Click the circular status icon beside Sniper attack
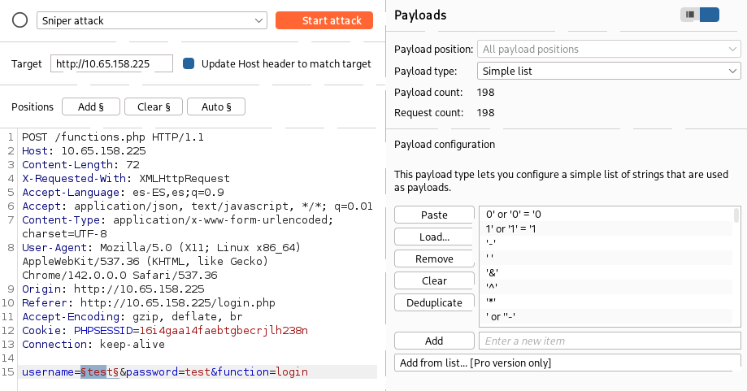 20,20
